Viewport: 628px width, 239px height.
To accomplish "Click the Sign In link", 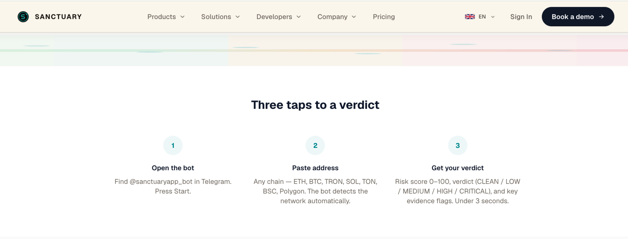I will click(x=521, y=17).
